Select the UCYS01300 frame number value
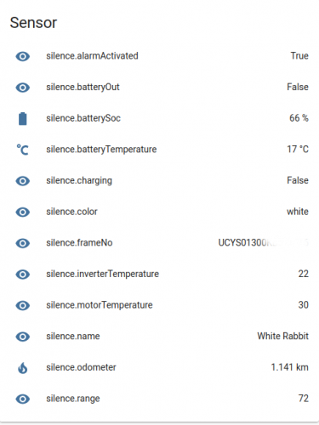The width and height of the screenshot is (319, 425). click(263, 243)
